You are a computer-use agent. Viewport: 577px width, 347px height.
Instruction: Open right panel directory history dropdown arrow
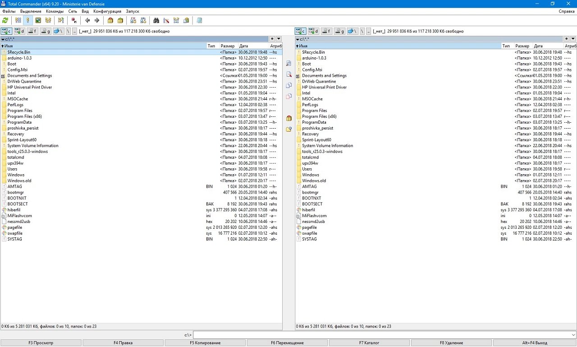[x=573, y=39]
